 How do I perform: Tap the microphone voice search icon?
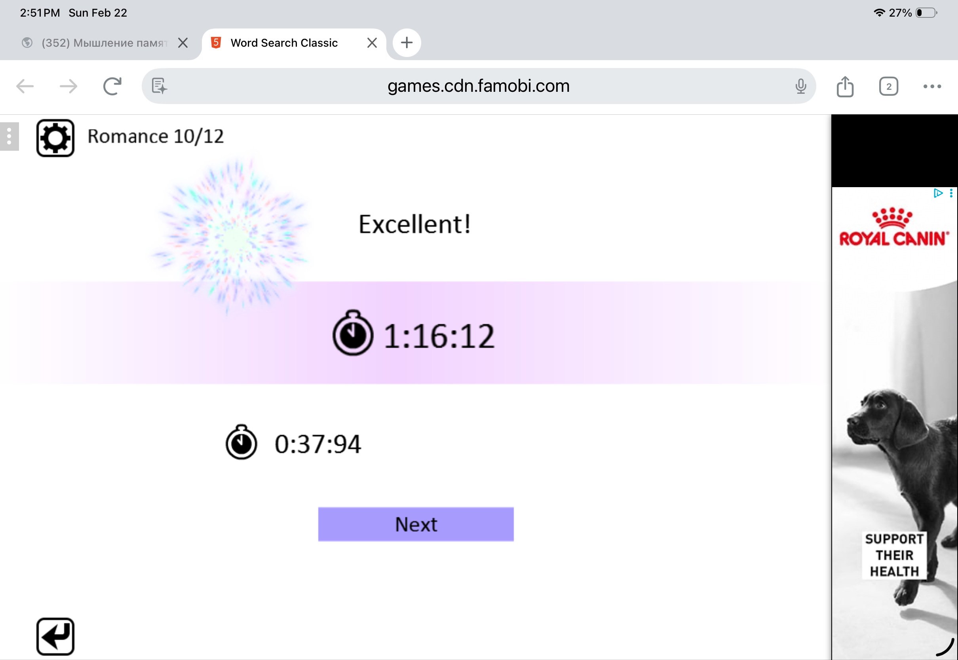point(800,86)
